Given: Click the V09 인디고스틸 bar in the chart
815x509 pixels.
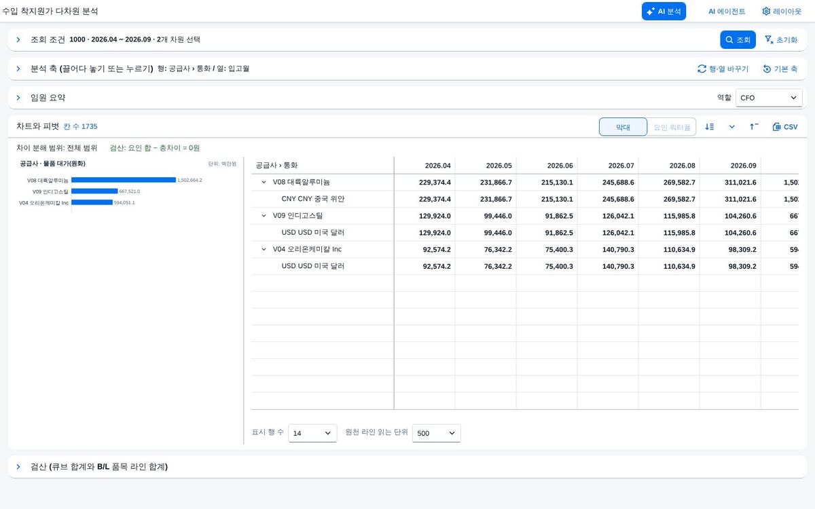Looking at the screenshot, I should pyautogui.click(x=94, y=191).
